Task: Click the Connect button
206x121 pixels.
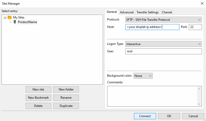Action: click(145, 116)
